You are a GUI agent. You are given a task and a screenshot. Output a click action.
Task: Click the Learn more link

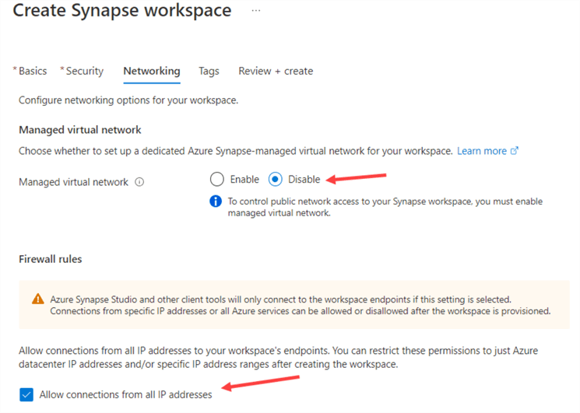coord(482,151)
